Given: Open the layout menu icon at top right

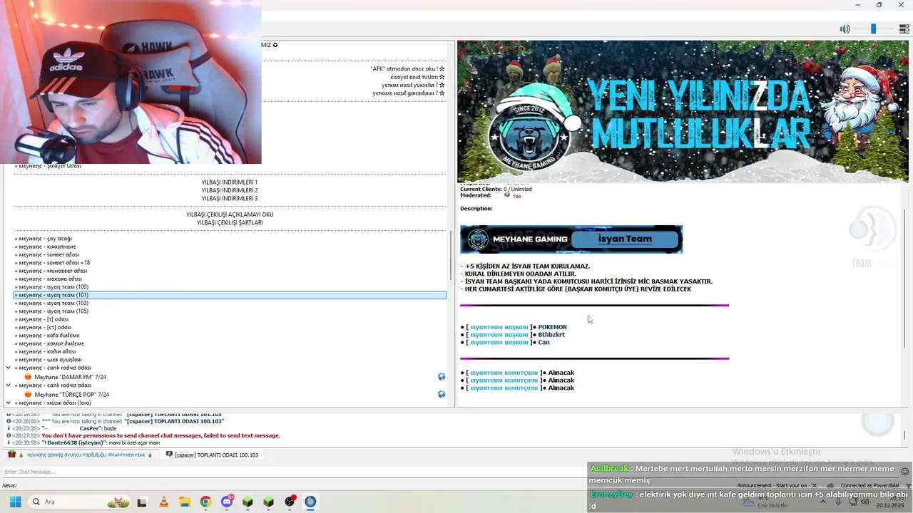Looking at the screenshot, I should pos(904,29).
